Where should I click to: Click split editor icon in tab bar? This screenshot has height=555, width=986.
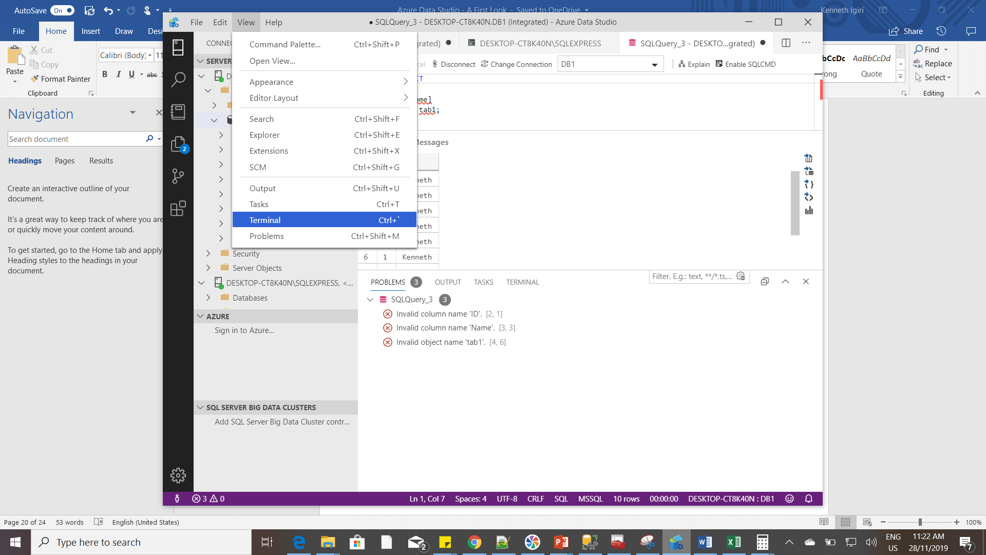point(786,43)
